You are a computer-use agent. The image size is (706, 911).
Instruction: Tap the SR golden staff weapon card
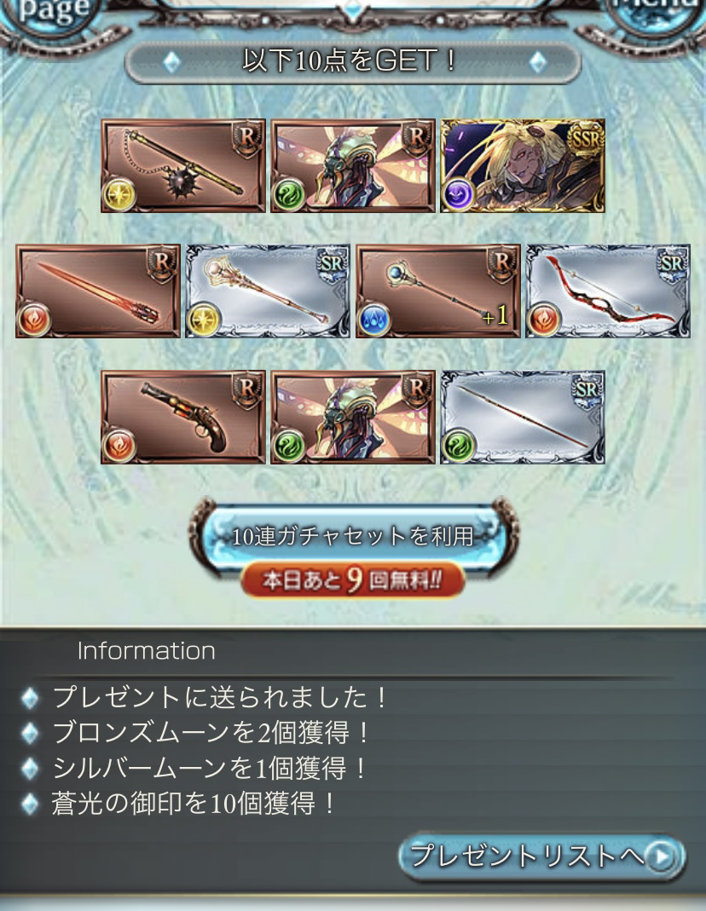pos(268,291)
